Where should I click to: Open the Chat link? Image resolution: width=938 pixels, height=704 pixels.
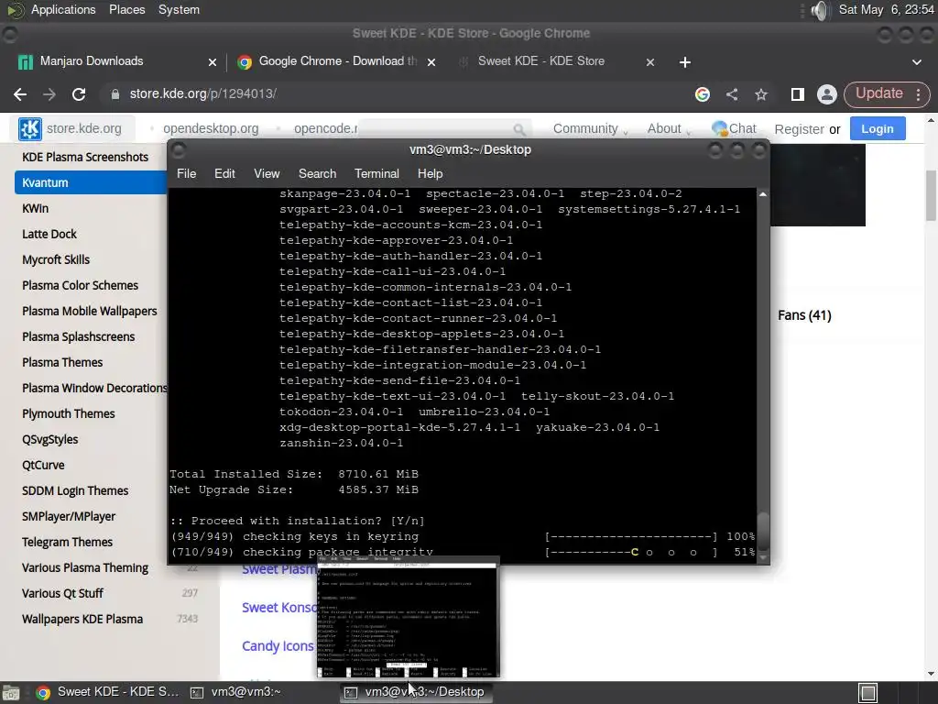tap(735, 128)
